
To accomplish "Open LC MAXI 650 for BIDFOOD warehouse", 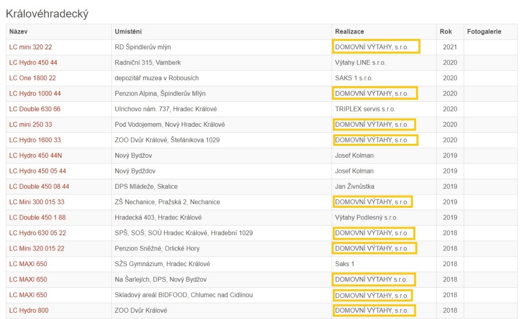I will (28, 295).
